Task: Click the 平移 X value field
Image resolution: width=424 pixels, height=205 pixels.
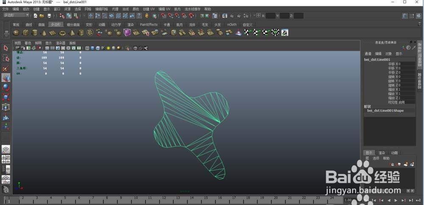Action: coord(407,64)
